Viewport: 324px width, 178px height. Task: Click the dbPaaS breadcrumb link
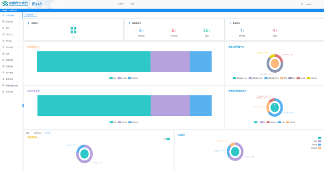click(x=13, y=10)
